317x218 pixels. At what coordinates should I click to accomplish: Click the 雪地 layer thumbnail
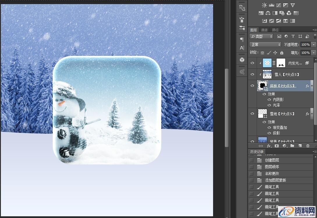click(x=262, y=114)
